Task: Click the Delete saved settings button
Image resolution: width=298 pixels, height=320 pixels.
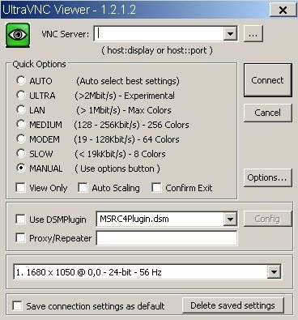Action: pyautogui.click(x=233, y=305)
